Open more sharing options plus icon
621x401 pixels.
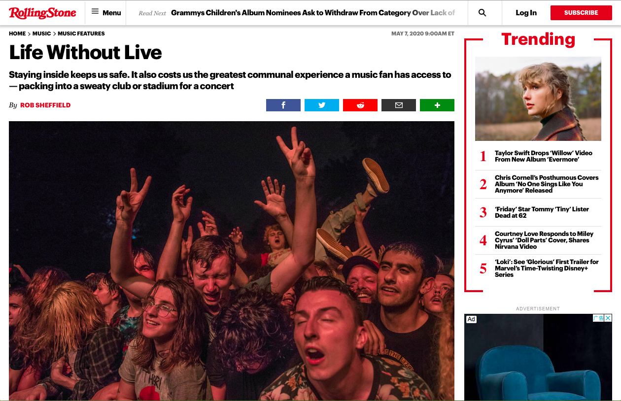[437, 105]
